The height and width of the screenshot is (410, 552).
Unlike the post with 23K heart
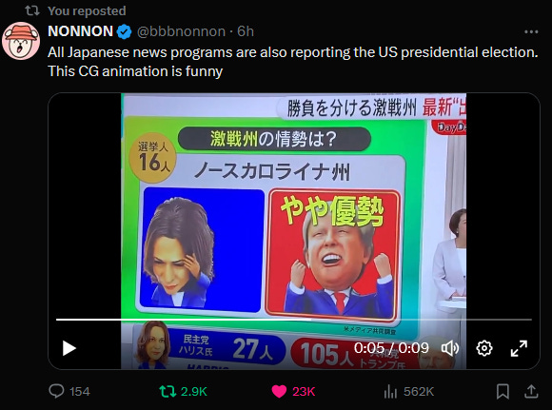coord(293,391)
